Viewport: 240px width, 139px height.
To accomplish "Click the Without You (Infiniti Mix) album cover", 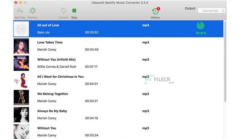I will 21,63.
